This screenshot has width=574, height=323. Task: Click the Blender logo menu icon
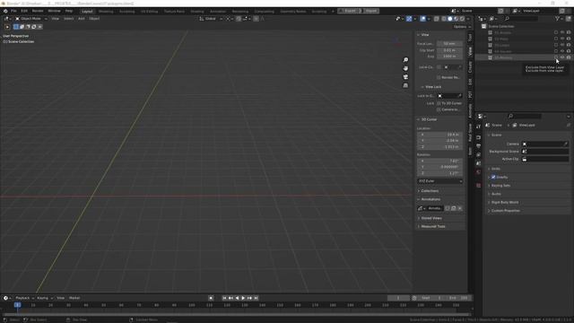(5, 11)
